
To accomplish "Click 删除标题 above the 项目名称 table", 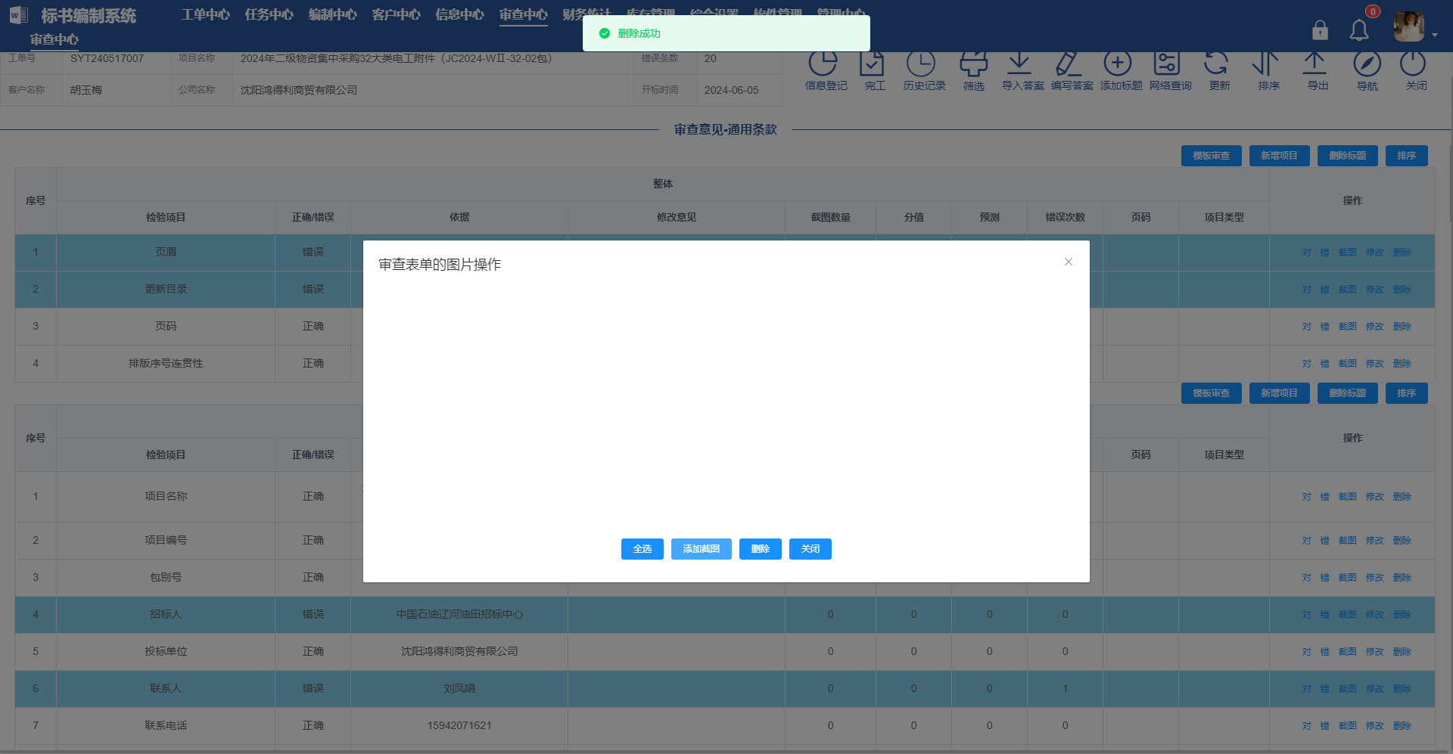I will 1348,393.
